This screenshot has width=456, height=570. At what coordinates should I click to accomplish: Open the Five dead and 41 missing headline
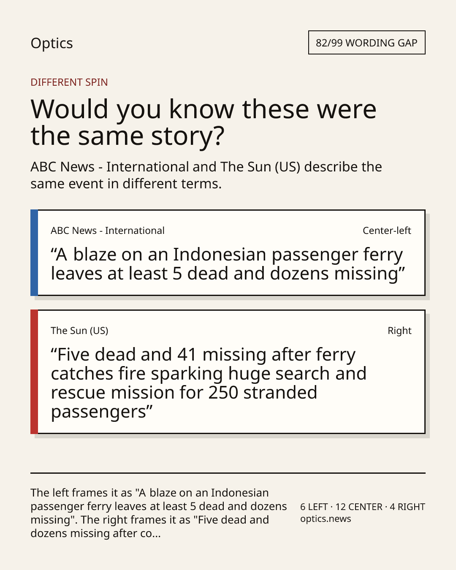pos(209,383)
